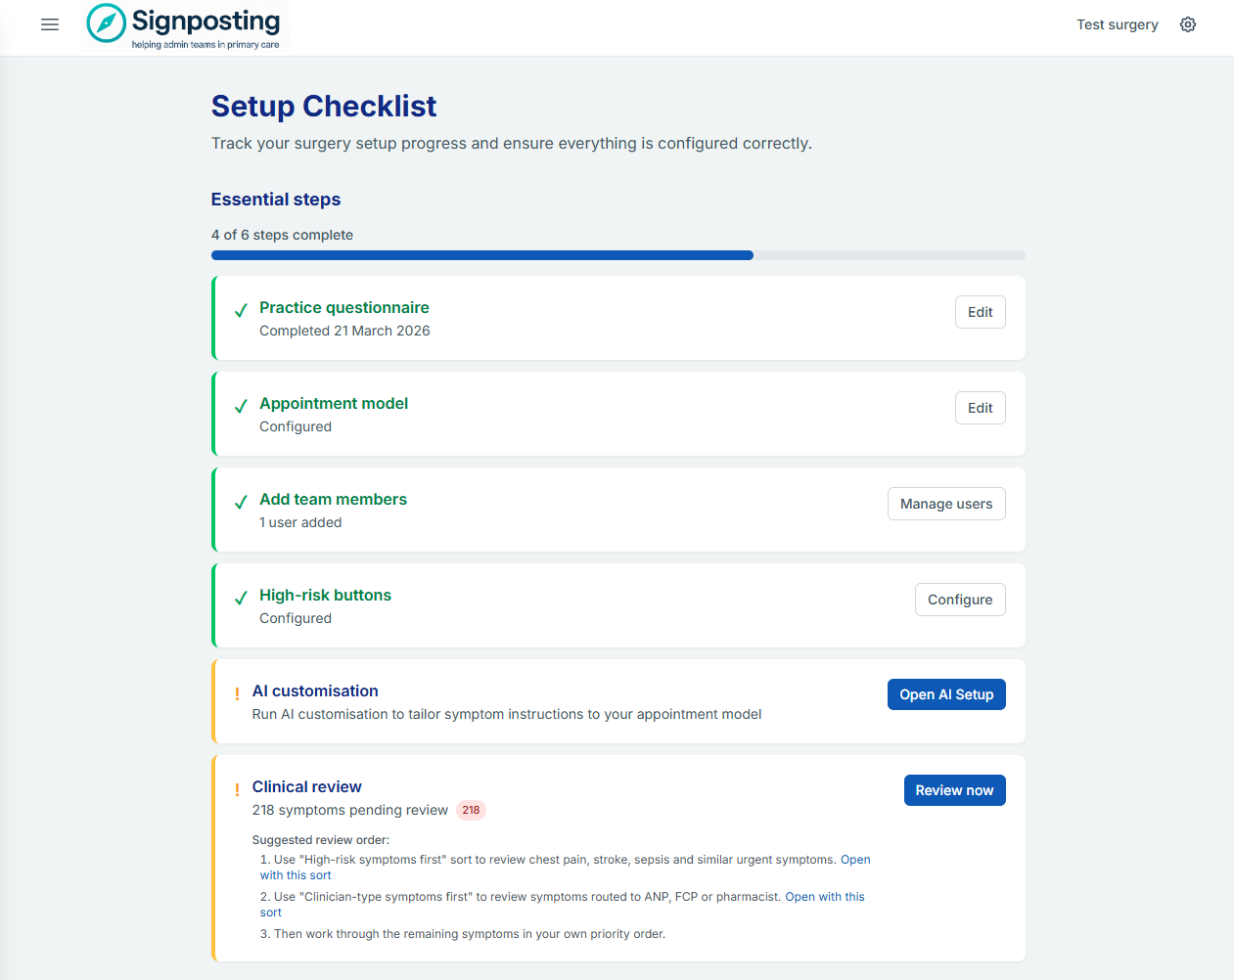Open the hamburger navigation menu
Image resolution: width=1234 pixels, height=980 pixels.
(x=49, y=24)
